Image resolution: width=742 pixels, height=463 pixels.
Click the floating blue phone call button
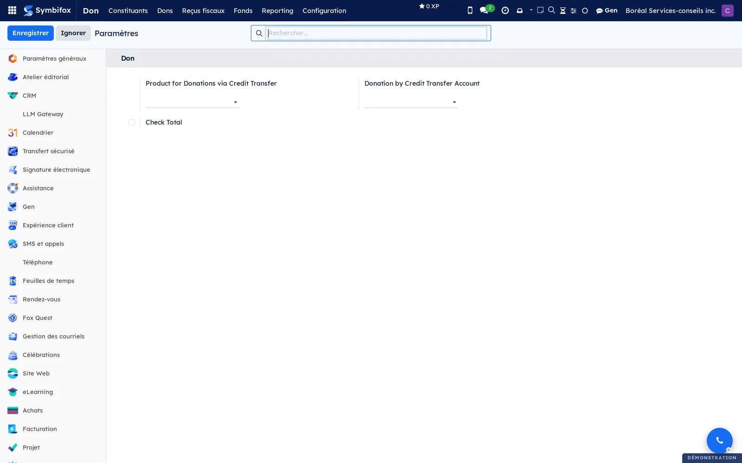click(x=719, y=440)
